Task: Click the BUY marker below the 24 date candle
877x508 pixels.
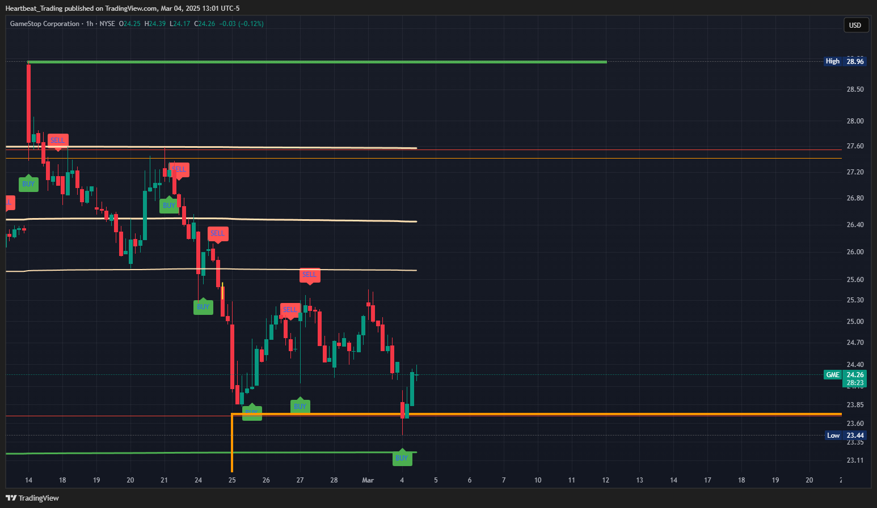Action: pyautogui.click(x=203, y=306)
